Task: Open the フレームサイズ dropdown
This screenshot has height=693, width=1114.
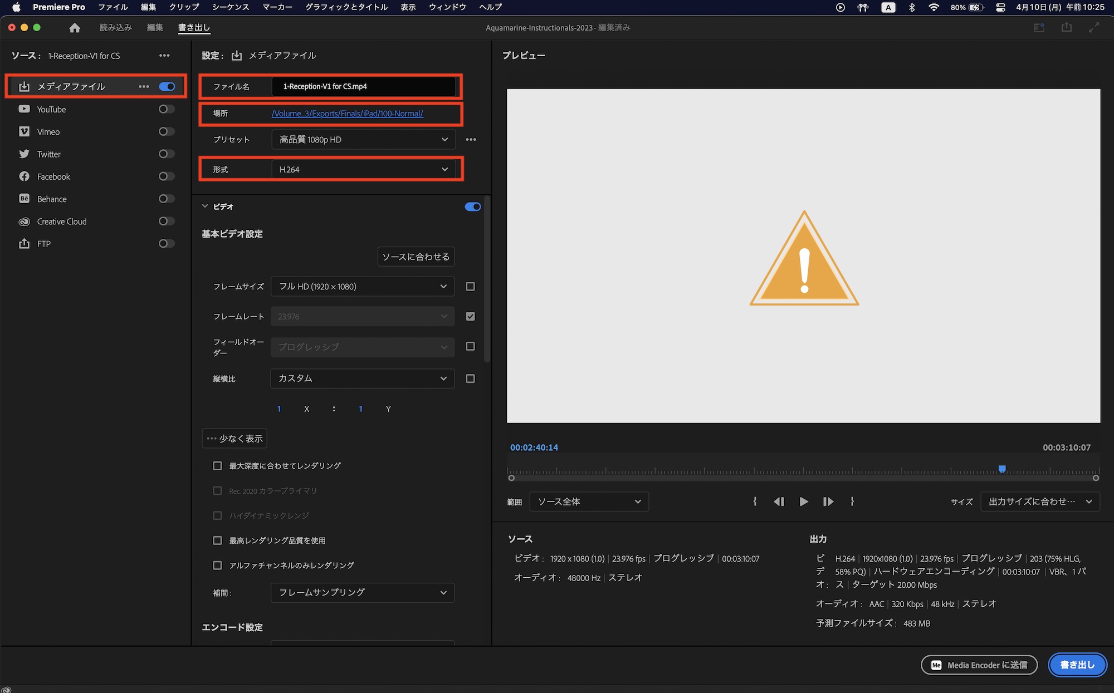Action: coord(363,286)
